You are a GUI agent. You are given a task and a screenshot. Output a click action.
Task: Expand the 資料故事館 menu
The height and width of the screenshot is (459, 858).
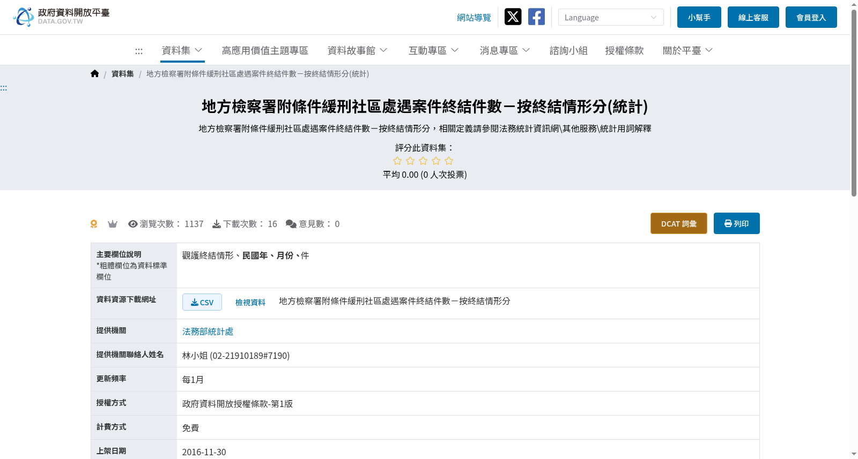coord(358,50)
